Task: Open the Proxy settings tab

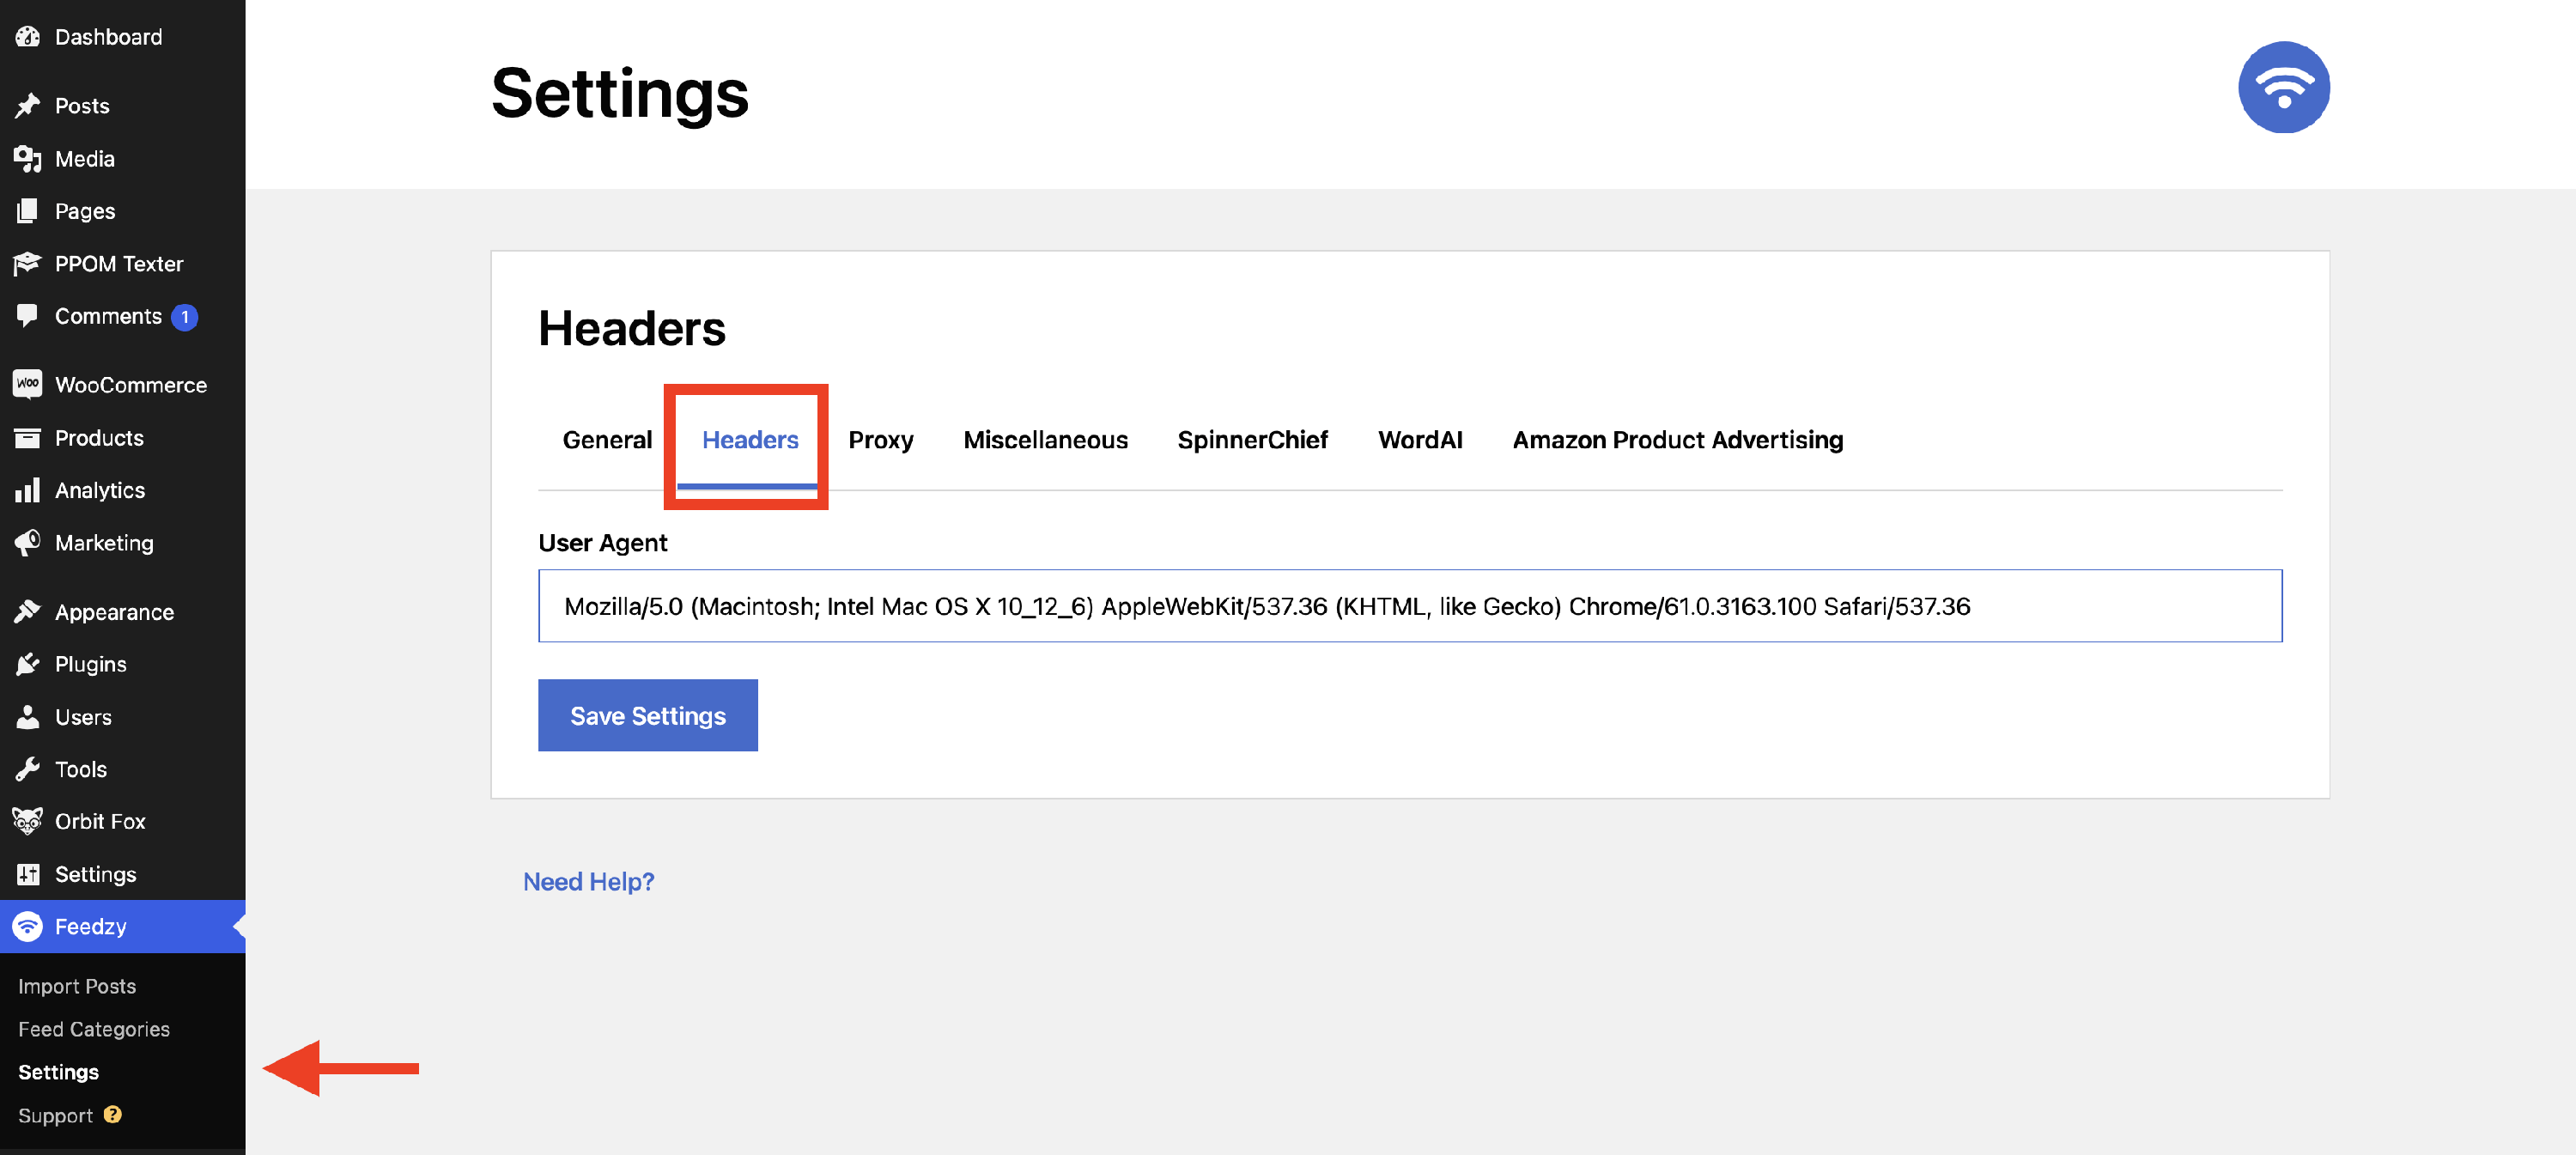Action: (880, 440)
